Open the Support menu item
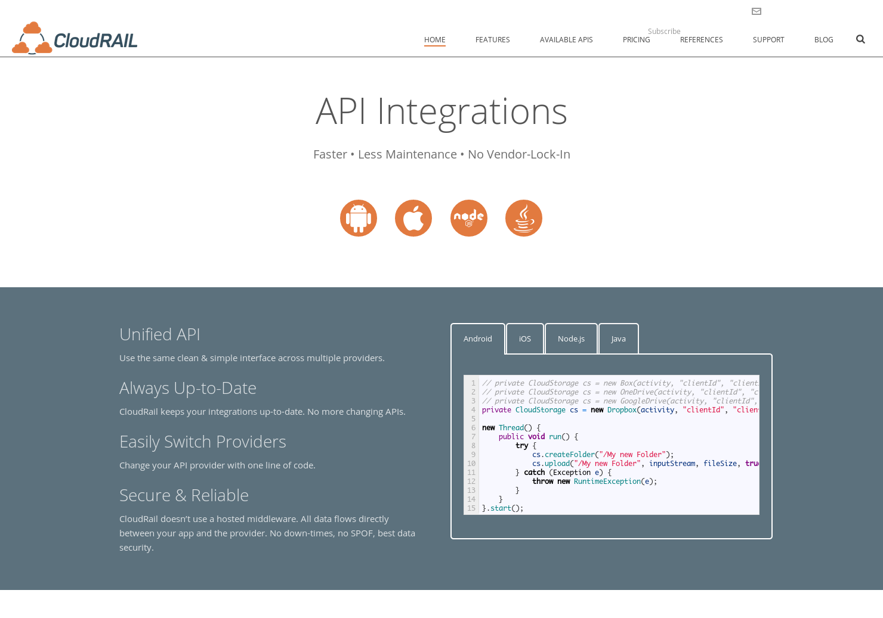The width and height of the screenshot is (883, 618). [x=768, y=40]
